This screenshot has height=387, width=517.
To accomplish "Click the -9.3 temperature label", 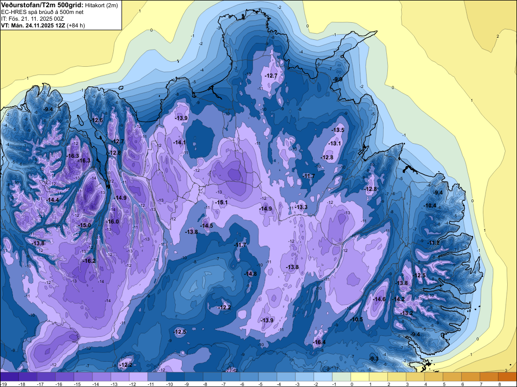I will (x=374, y=359).
